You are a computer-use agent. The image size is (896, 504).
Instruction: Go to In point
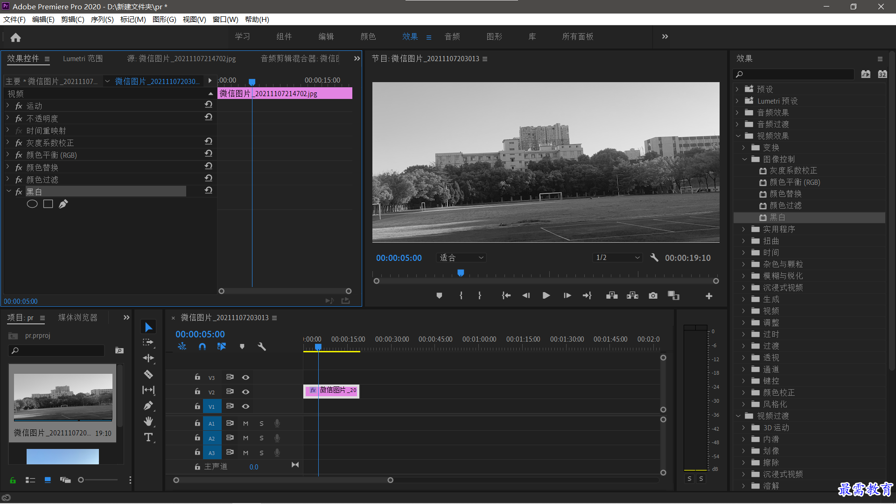506,296
